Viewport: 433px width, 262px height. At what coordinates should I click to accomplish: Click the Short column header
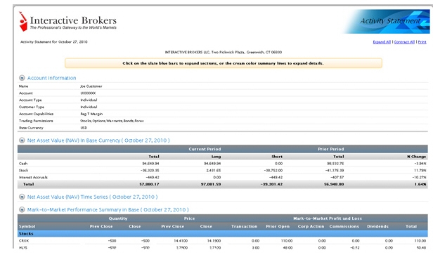[x=277, y=157]
